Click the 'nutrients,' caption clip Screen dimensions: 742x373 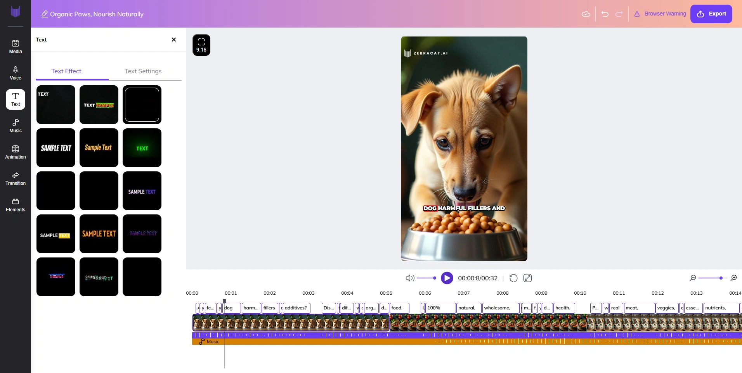pos(721,308)
